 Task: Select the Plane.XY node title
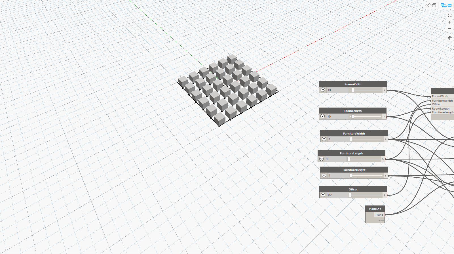(x=375, y=209)
